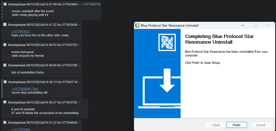
Task: Tick checkbox for post No.577643604
Action: click(5, 4)
